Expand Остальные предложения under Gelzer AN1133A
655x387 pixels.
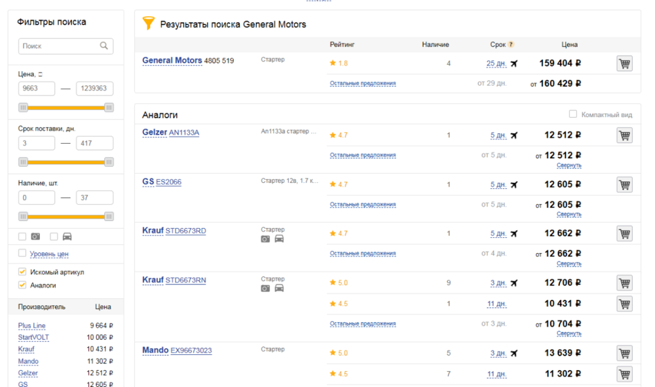pos(363,155)
